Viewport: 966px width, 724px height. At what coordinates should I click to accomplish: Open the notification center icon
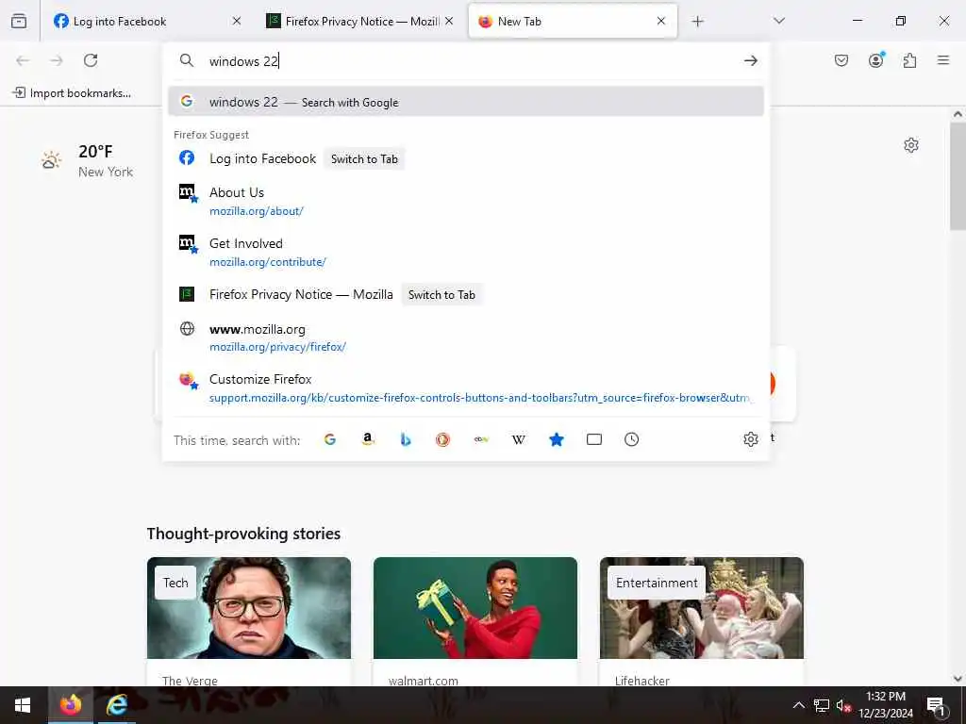tap(937, 705)
